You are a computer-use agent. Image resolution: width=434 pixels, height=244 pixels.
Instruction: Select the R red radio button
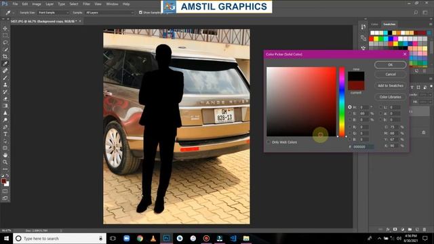(350, 127)
